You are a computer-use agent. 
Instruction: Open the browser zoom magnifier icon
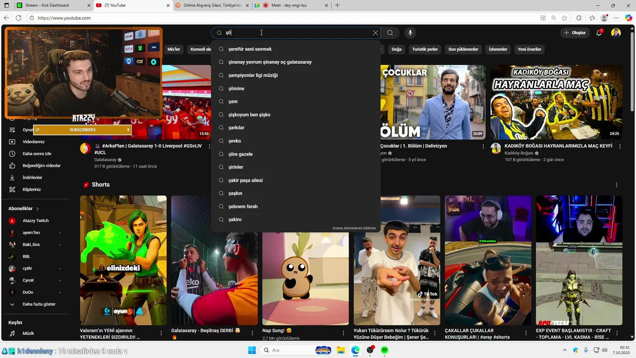point(554,18)
